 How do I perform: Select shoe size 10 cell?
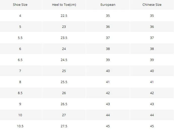click(20, 115)
